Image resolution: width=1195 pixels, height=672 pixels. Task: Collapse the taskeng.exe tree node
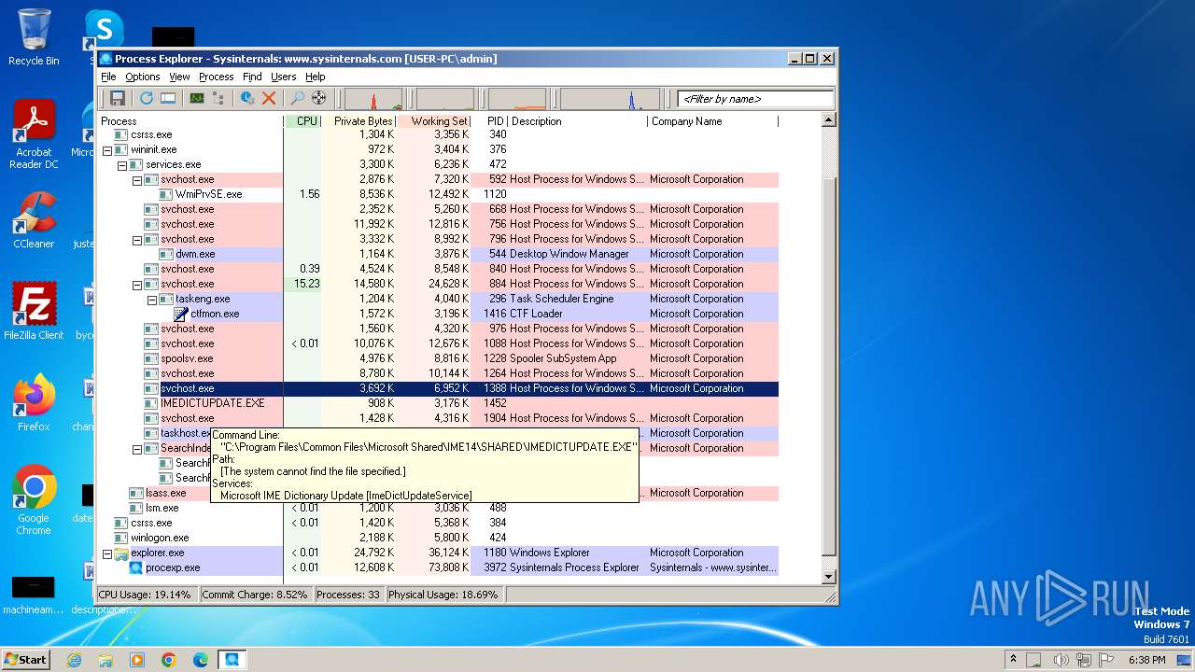tap(151, 299)
